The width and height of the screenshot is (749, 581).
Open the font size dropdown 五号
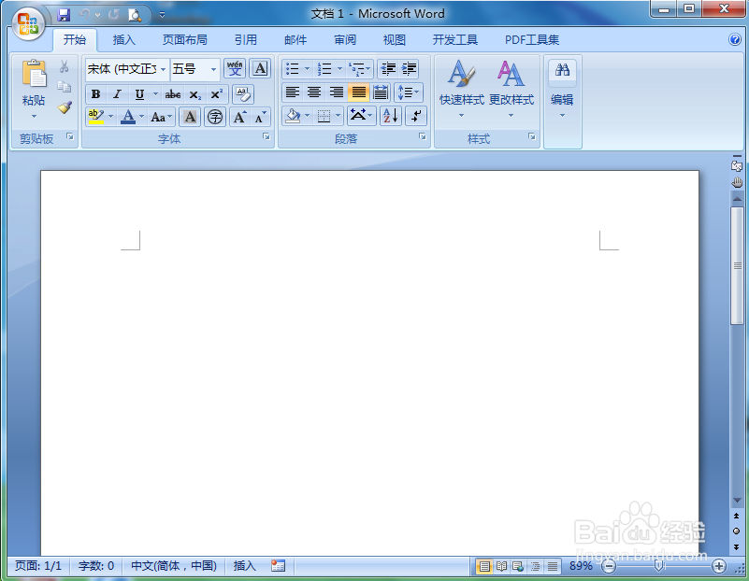click(x=213, y=70)
